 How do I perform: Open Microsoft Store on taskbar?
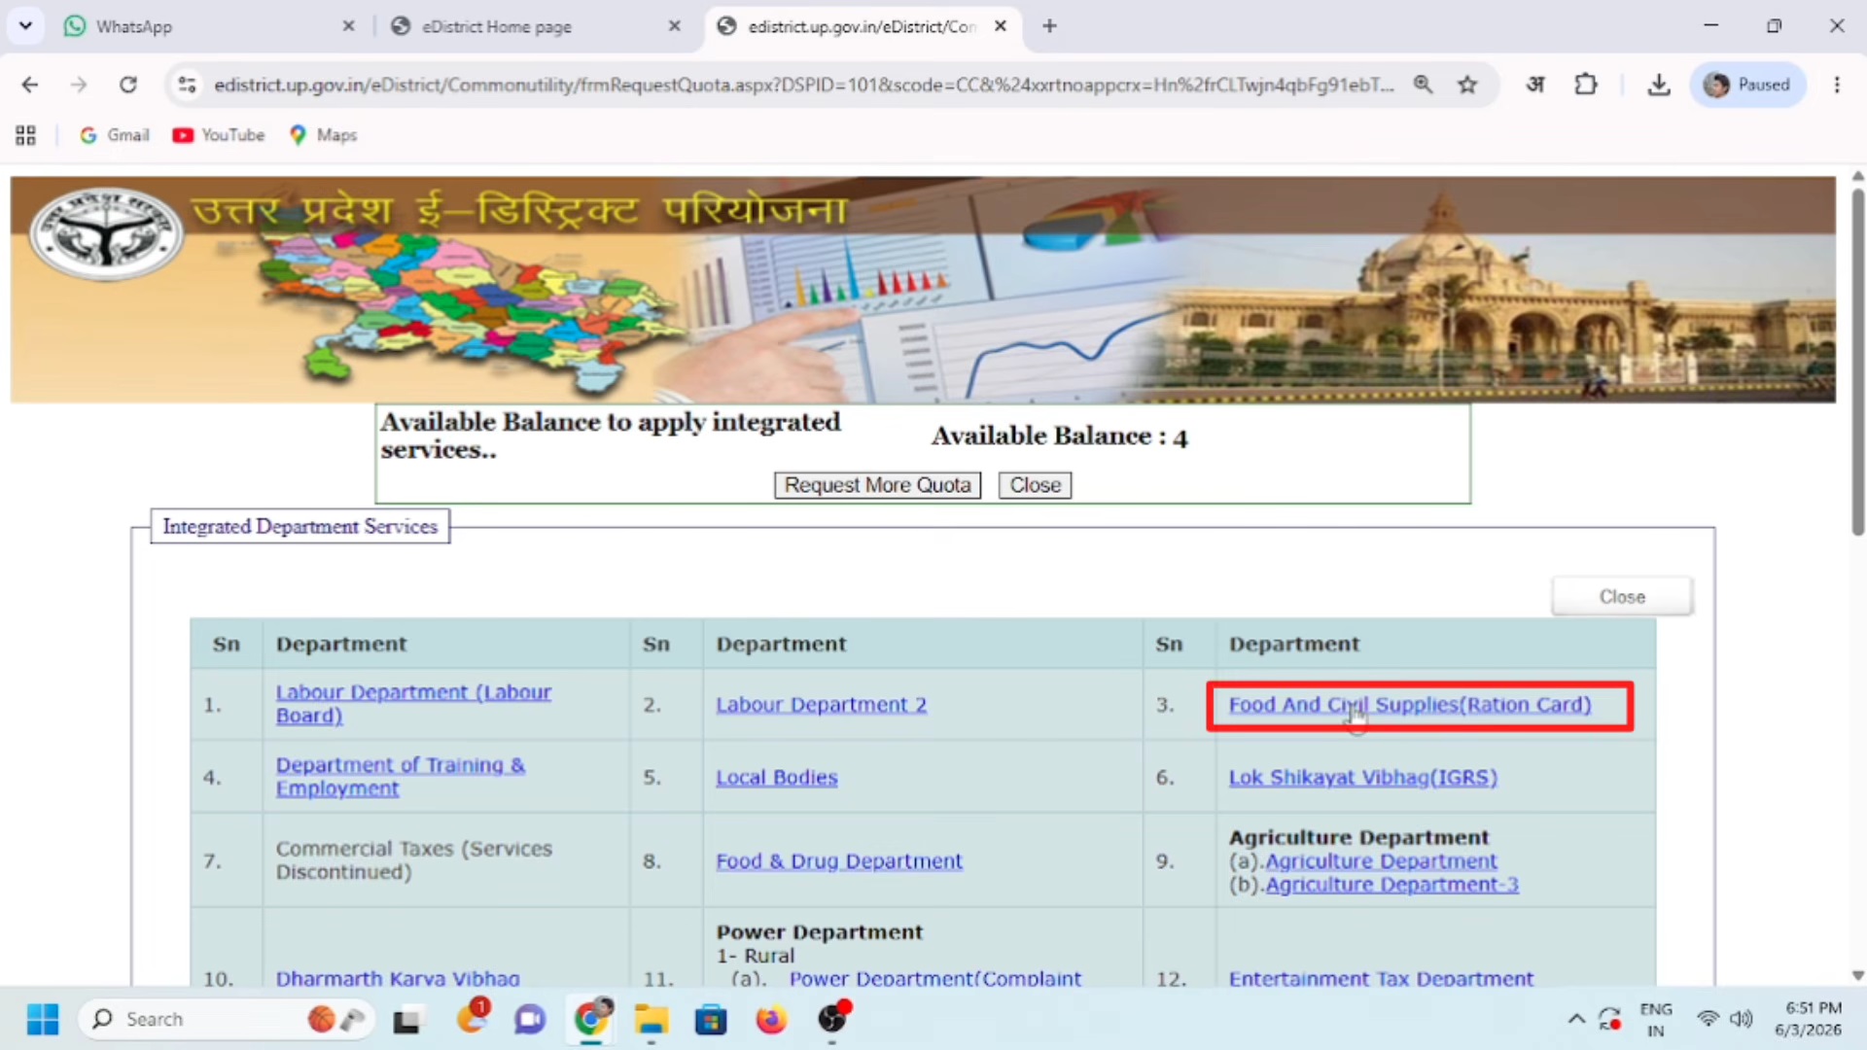(x=711, y=1020)
